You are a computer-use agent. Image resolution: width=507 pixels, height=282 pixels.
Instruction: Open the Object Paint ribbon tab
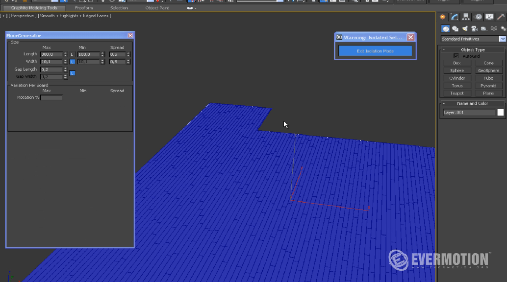pos(157,8)
